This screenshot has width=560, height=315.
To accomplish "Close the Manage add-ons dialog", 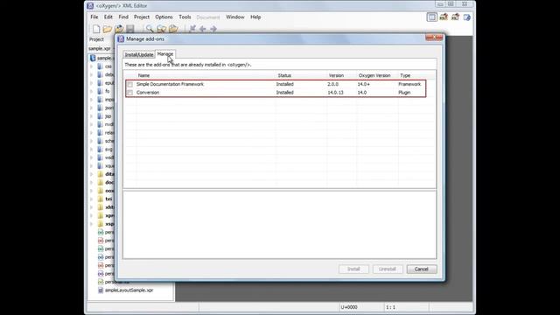I will (x=434, y=38).
